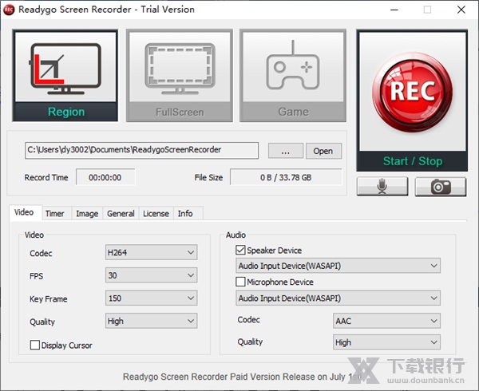Select FullScreen recording mode
The width and height of the screenshot is (479, 391).
[x=180, y=75]
